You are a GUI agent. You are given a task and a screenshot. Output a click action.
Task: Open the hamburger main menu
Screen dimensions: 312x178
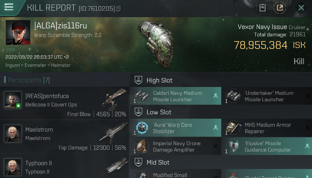9,7
